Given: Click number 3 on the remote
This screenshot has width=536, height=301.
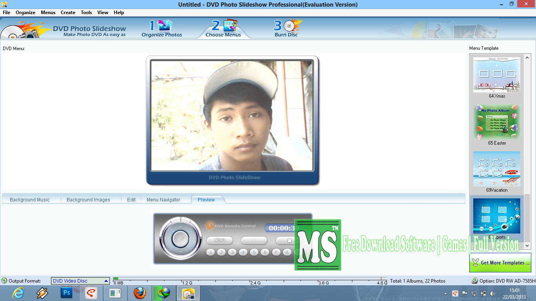Looking at the screenshot, I should click(x=232, y=252).
